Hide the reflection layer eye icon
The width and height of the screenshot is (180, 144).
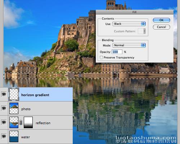pos(4,122)
